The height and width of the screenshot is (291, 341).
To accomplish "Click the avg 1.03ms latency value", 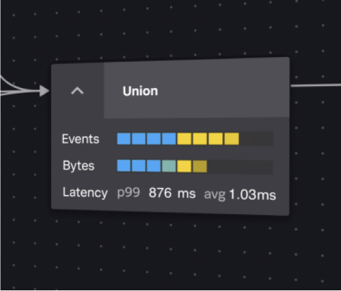I will click(240, 194).
